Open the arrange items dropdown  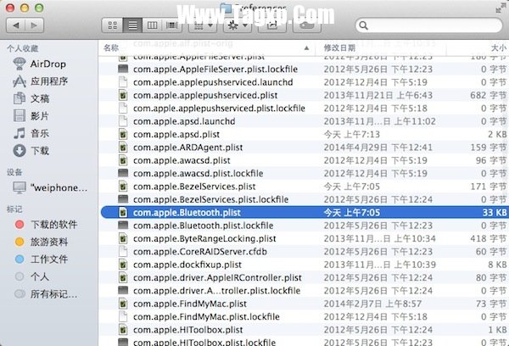203,25
